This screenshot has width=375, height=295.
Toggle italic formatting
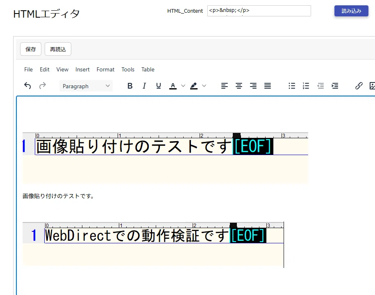click(x=144, y=86)
